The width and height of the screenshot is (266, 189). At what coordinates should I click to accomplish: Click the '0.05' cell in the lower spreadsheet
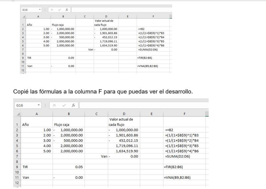pyautogui.click(x=69, y=167)
